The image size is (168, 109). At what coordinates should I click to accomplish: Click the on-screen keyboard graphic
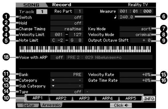pos(85,49)
